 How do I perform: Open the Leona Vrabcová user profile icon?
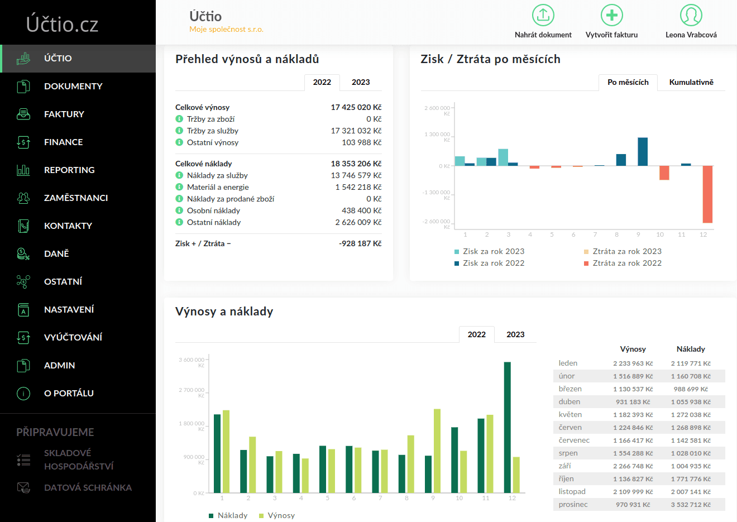pos(691,16)
